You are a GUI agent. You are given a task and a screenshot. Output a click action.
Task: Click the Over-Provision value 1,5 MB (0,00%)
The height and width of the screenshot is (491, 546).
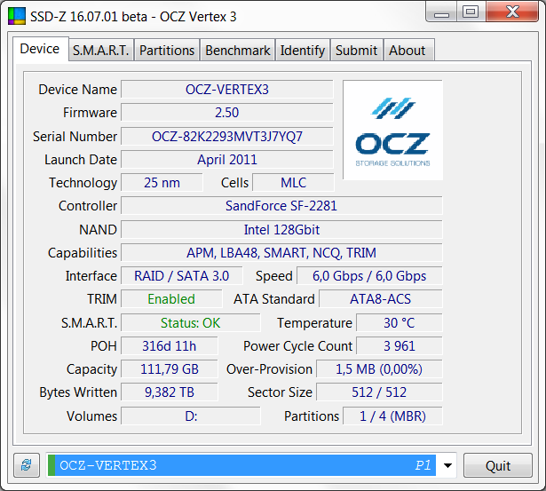[x=379, y=369]
